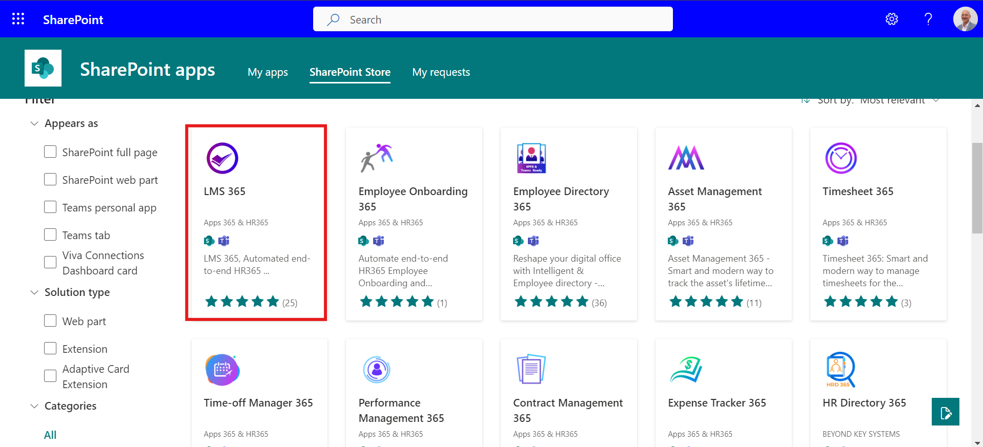Click SharePoint badge on Timesheet 365 card

[x=828, y=241]
